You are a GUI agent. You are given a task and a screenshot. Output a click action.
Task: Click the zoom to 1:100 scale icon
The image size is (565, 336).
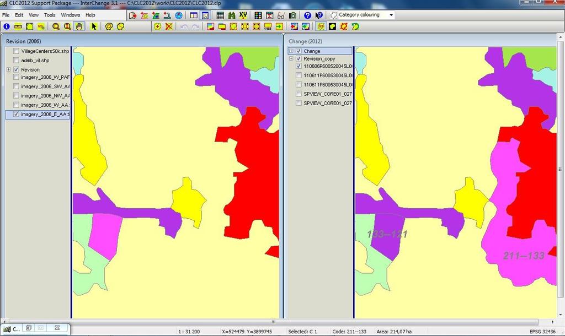[268, 26]
